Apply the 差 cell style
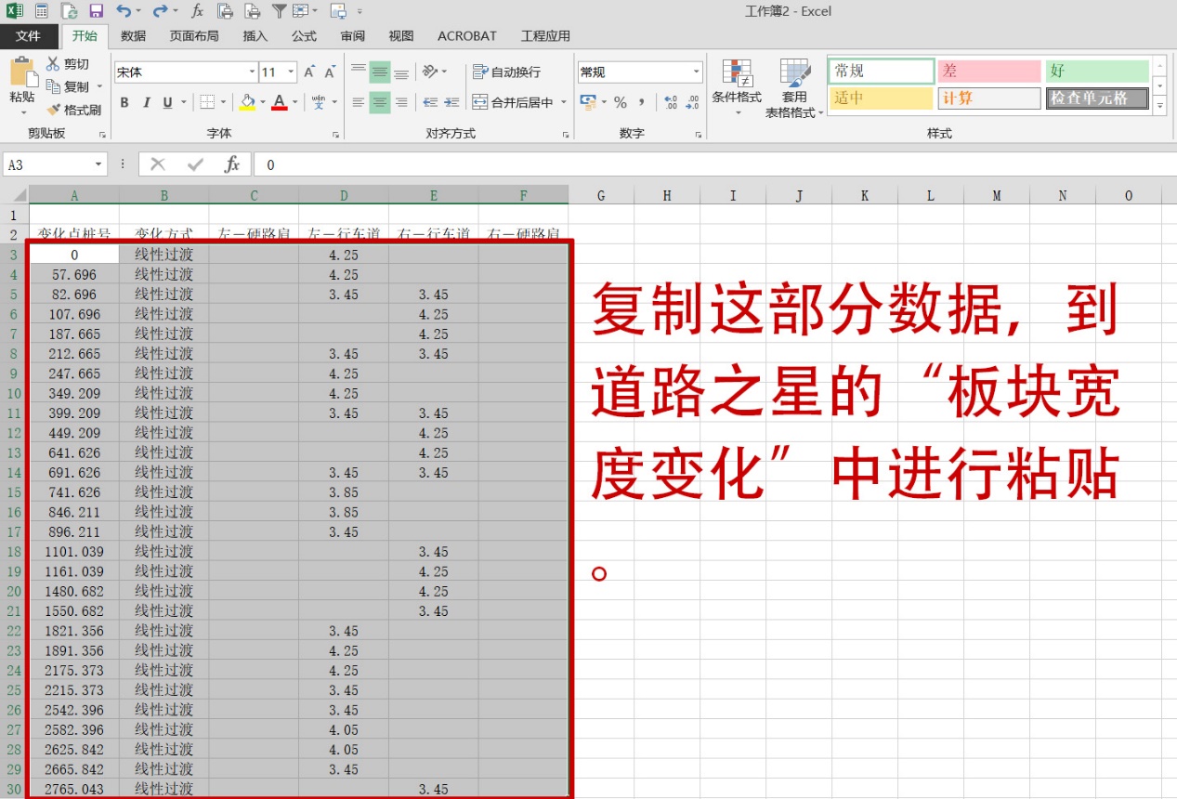This screenshot has width=1177, height=799. click(988, 71)
